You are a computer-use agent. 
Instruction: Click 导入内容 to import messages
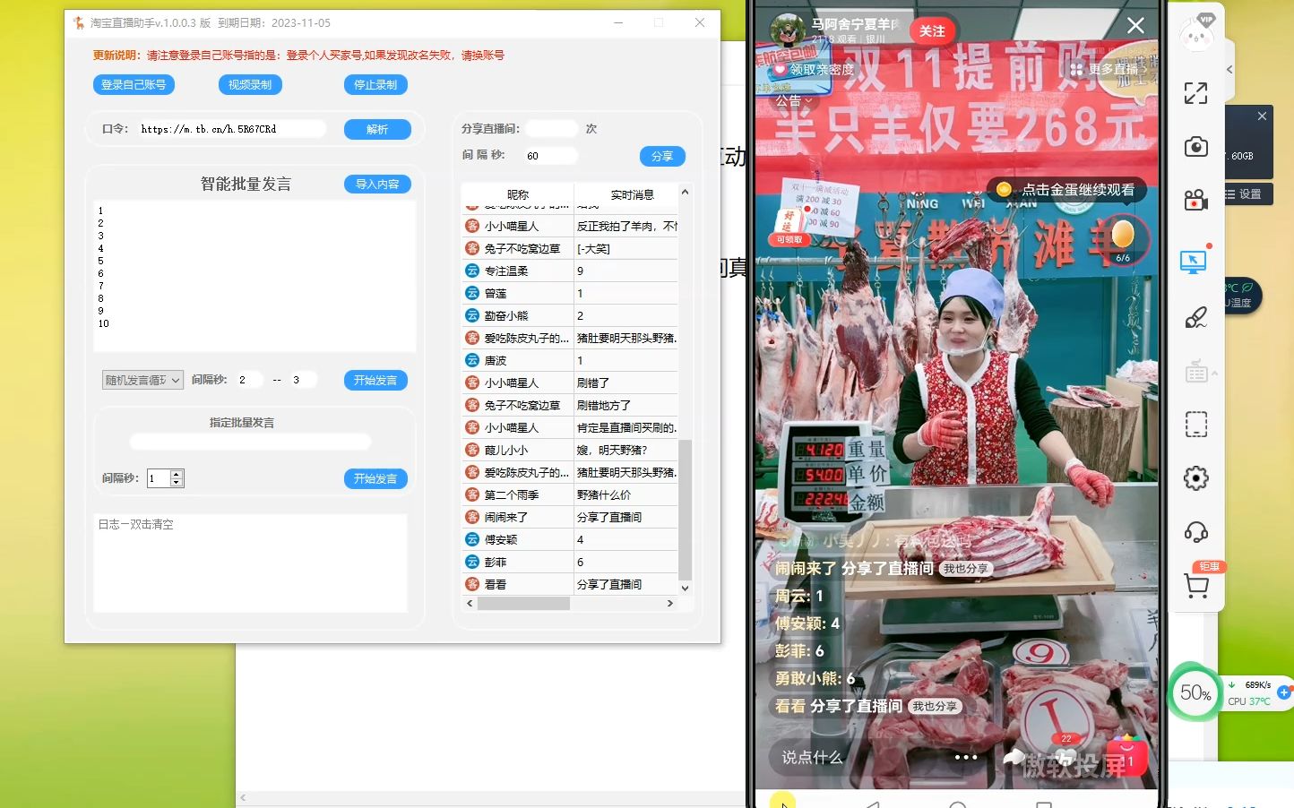pyautogui.click(x=376, y=184)
